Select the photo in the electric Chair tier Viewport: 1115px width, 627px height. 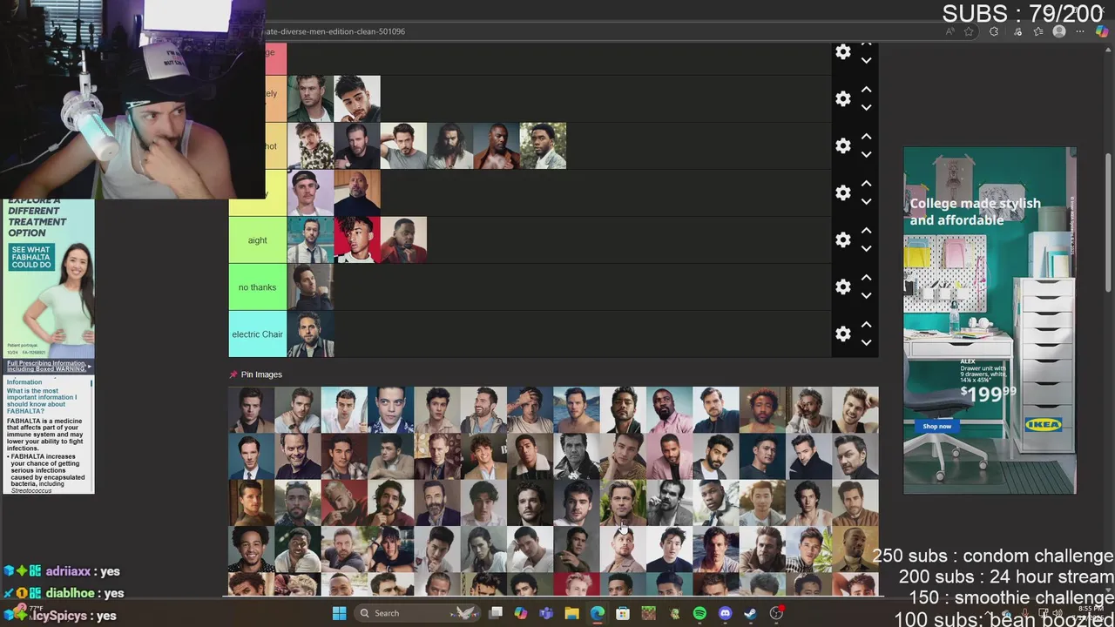[310, 334]
